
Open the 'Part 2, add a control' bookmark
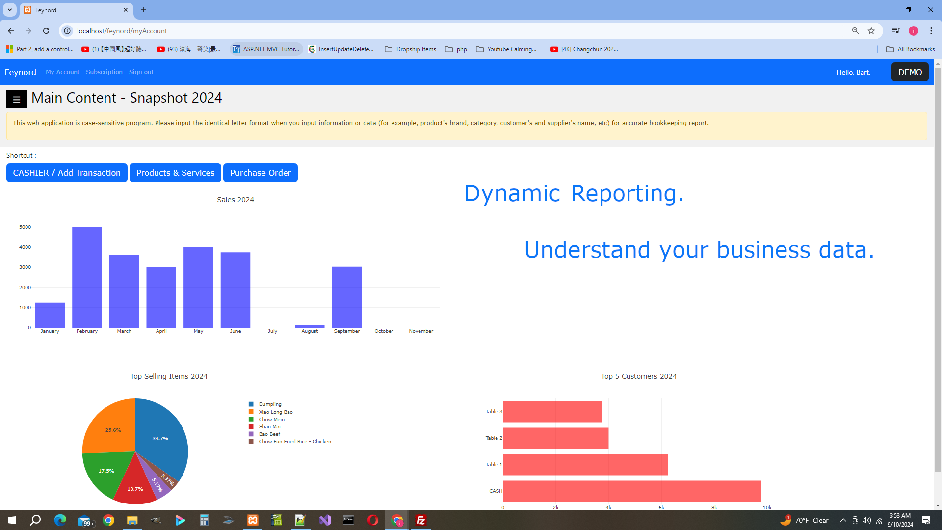click(40, 49)
